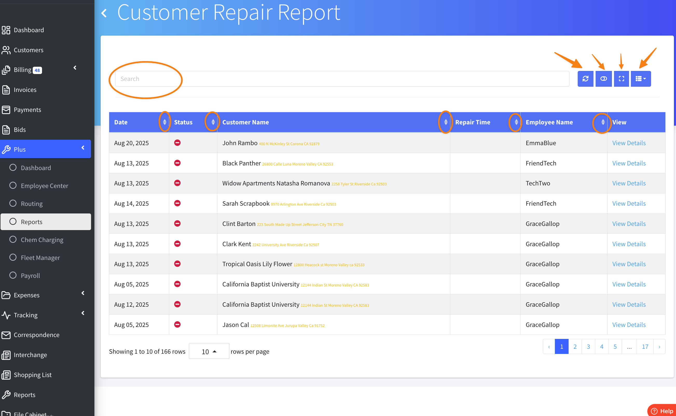Image resolution: width=676 pixels, height=416 pixels.
Task: Open Customers in the sidebar
Action: click(28, 50)
